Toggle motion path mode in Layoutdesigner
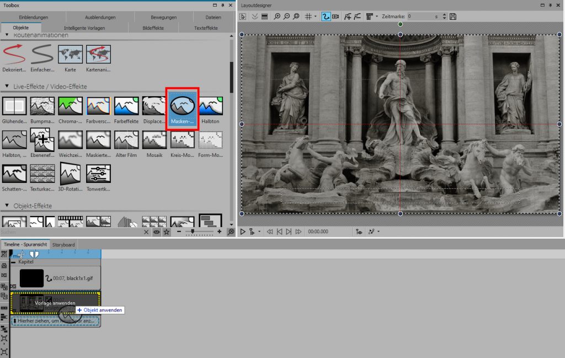 (x=326, y=17)
